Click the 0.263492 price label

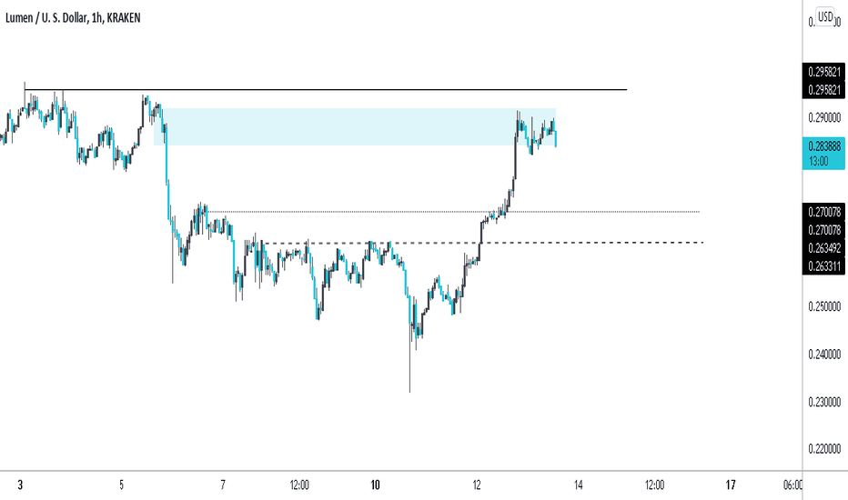click(x=824, y=248)
